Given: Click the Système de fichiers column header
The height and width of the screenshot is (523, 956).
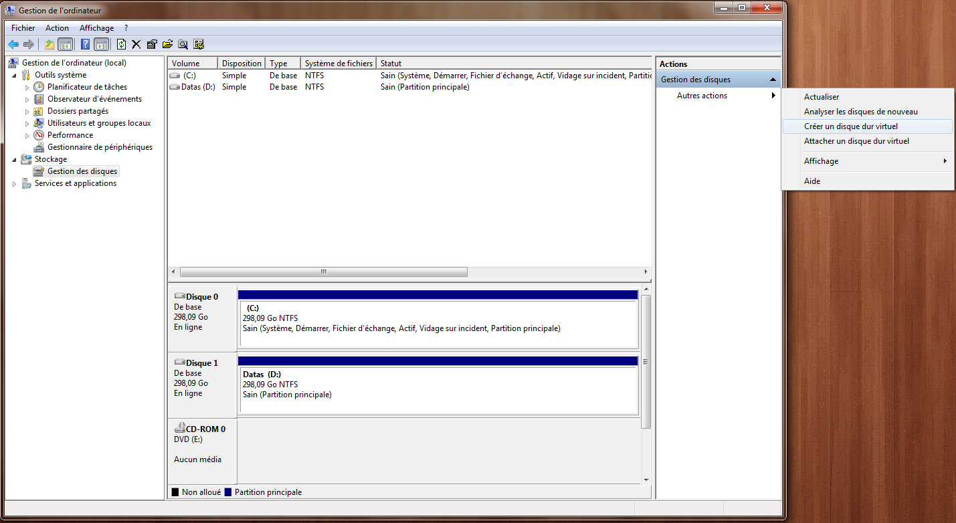Looking at the screenshot, I should [x=338, y=64].
